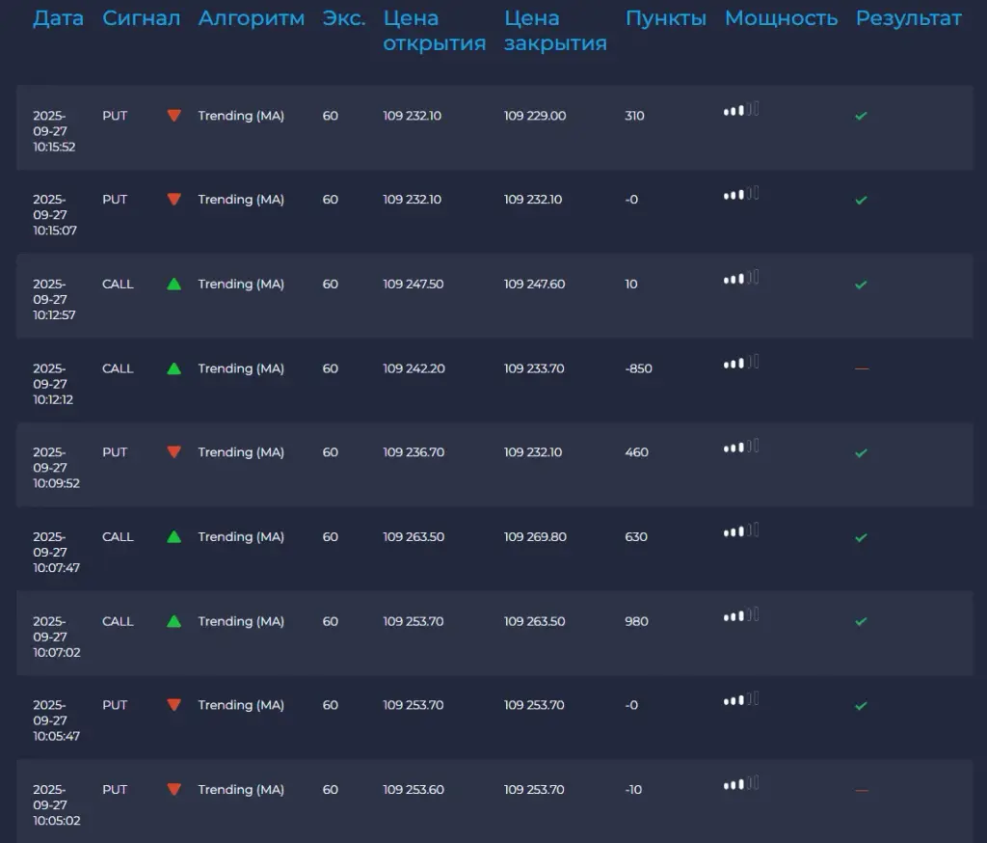
Task: Select the red PUT arrow in the 10:09:52 row
Action: (174, 451)
